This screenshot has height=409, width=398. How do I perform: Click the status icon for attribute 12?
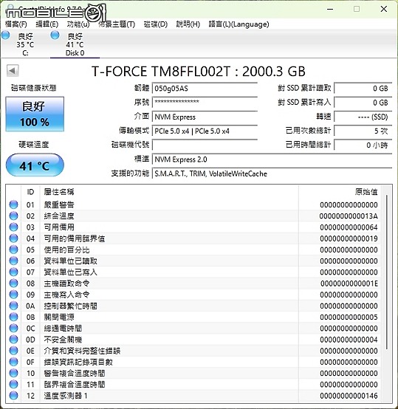pyautogui.click(x=13, y=395)
